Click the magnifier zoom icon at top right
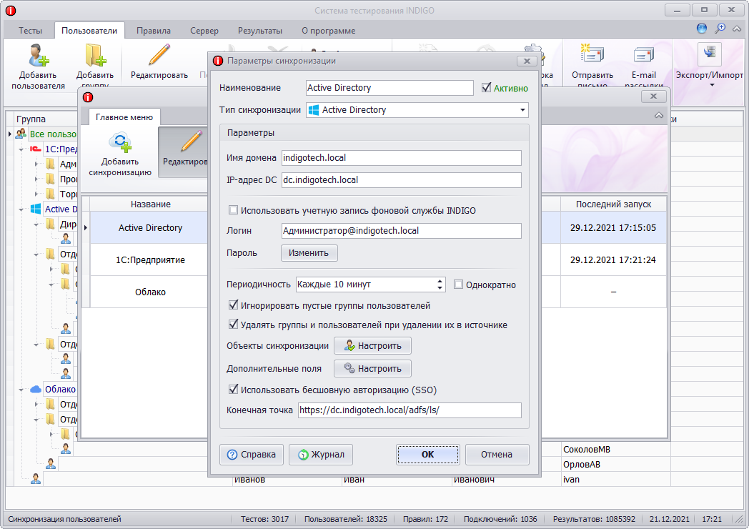 point(720,29)
